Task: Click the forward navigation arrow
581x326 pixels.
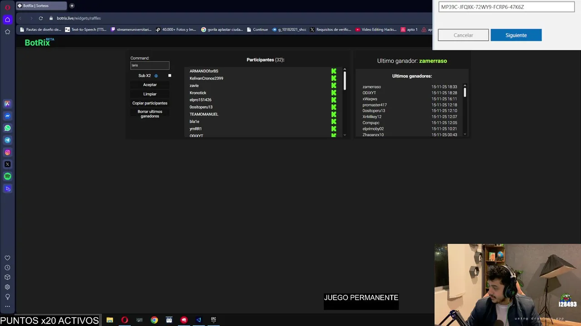Action: (x=31, y=18)
